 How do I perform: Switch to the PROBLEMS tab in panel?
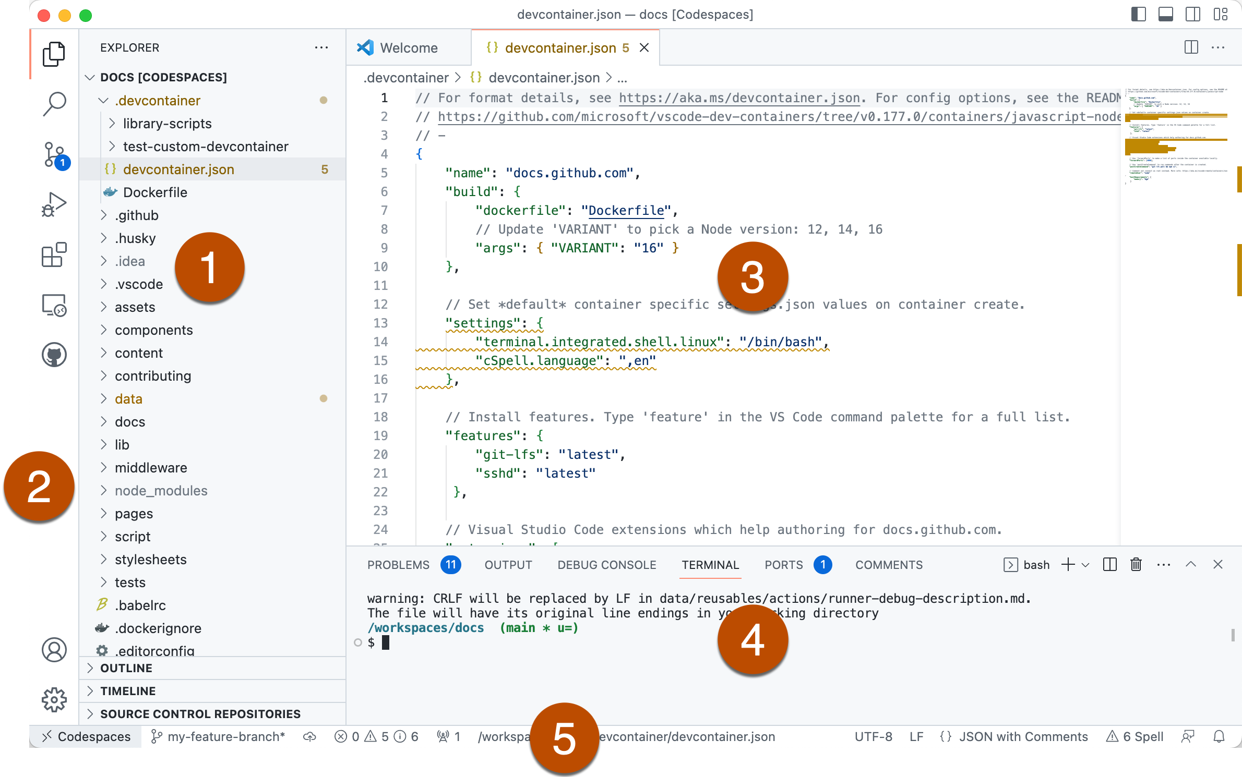pyautogui.click(x=398, y=564)
